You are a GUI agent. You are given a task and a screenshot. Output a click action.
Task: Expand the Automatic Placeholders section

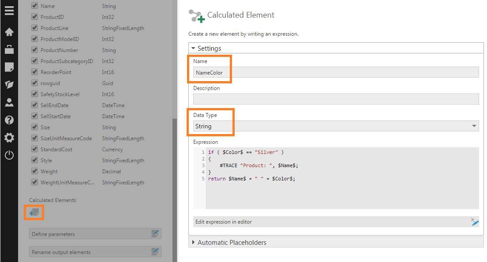[193, 242]
